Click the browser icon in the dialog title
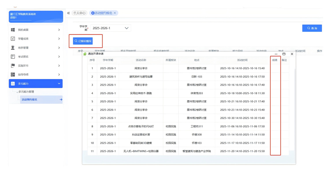The height and width of the screenshot is (172, 329). coord(85,54)
